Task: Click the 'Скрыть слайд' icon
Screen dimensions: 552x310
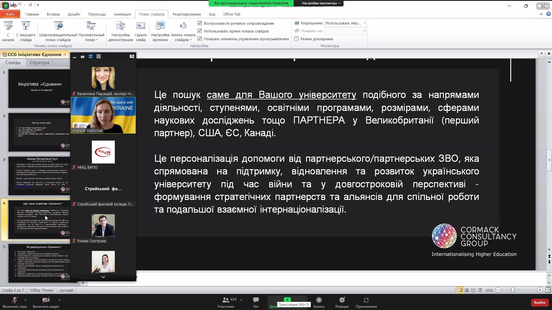Action: coord(141,27)
